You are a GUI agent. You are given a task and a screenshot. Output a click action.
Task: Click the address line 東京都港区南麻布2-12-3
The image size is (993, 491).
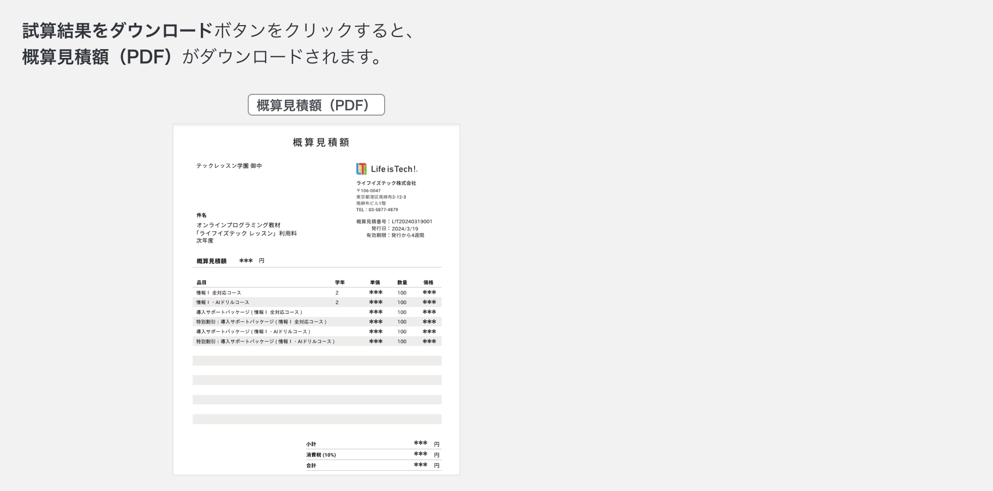381,197
